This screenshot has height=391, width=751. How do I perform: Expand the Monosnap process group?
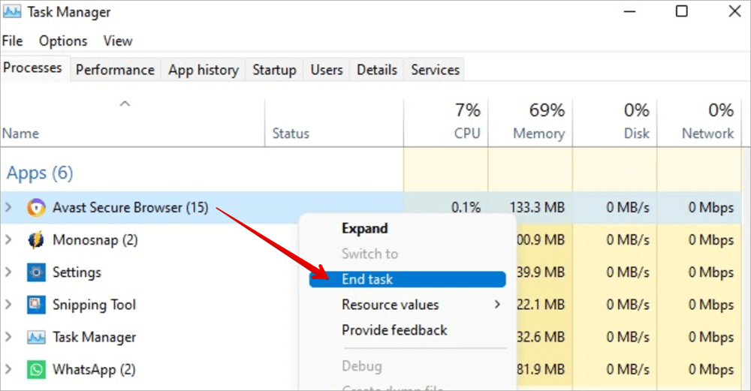[8, 240]
